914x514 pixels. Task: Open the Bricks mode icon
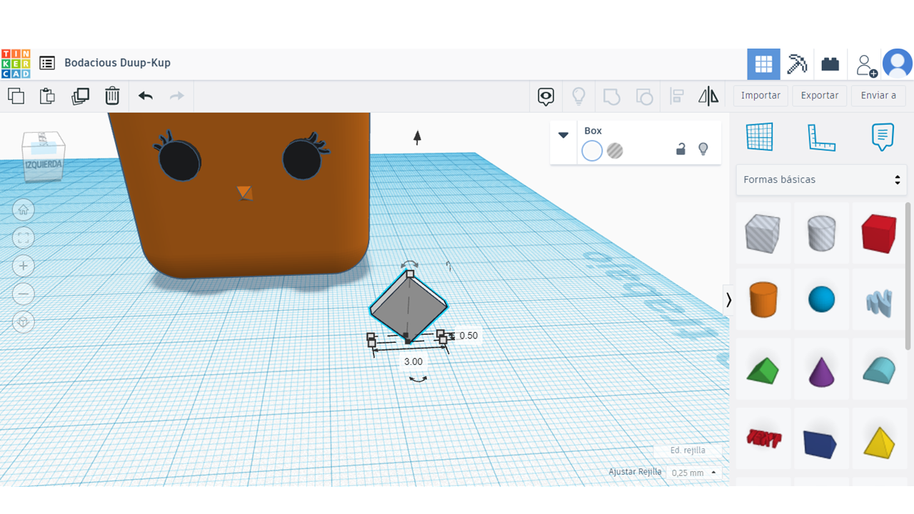tap(830, 64)
